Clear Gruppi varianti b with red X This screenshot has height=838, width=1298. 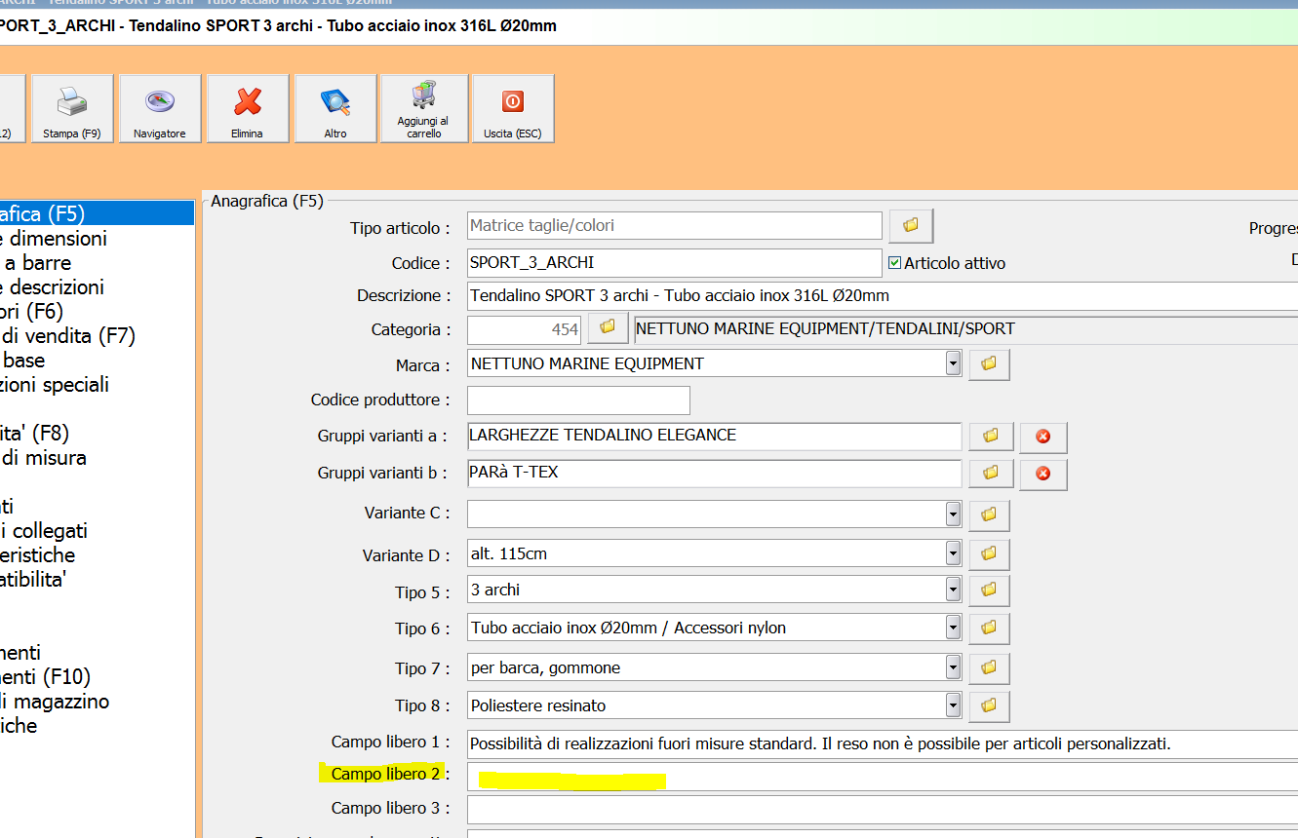(x=1043, y=474)
